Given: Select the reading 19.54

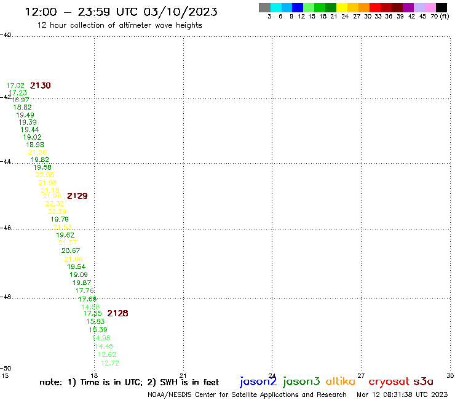Looking at the screenshot, I should point(76,266).
